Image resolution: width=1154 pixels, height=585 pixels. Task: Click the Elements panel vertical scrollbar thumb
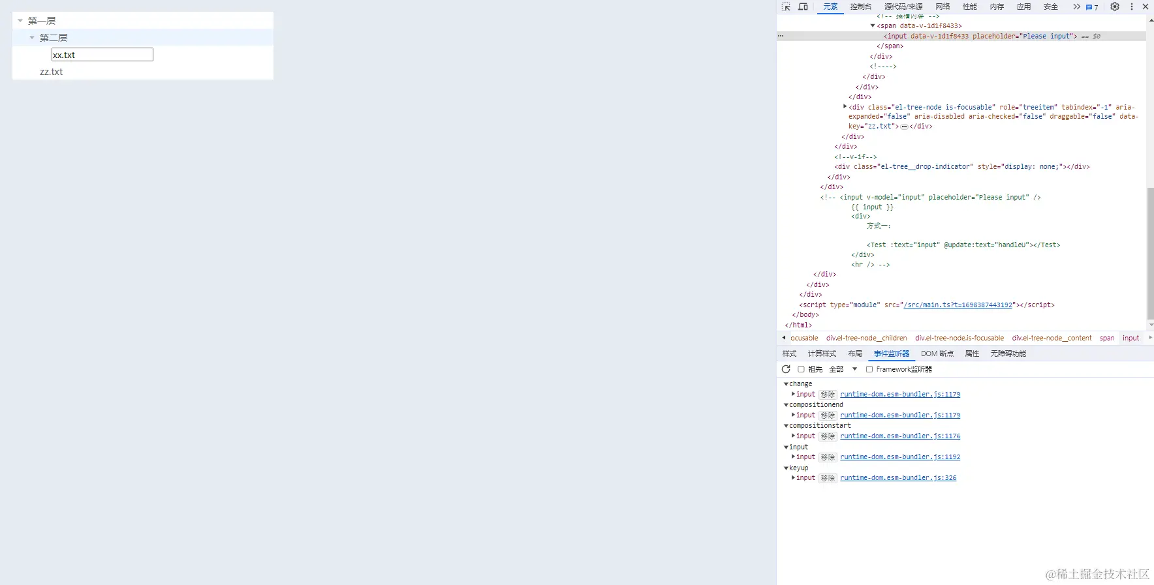point(1150,253)
